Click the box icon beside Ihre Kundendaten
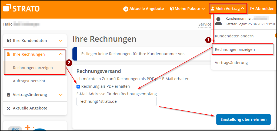277x131 pixels. click(x=9, y=41)
